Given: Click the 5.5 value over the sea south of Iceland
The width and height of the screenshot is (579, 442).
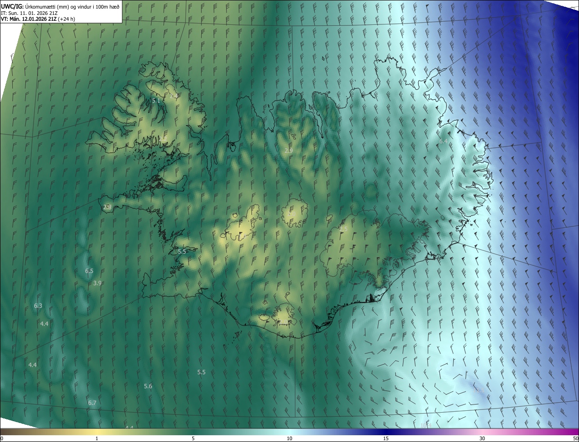Looking at the screenshot, I should click(201, 372).
